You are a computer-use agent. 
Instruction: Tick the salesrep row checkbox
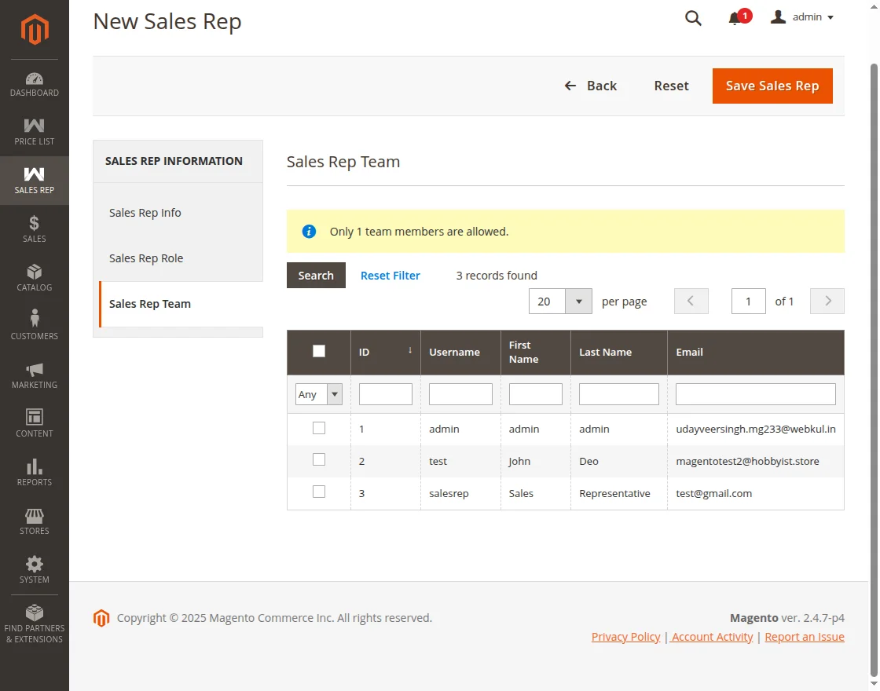[x=319, y=492]
